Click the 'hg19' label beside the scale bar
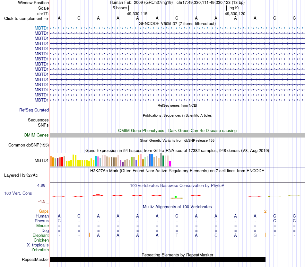The image size is (305, 267). [234, 8]
